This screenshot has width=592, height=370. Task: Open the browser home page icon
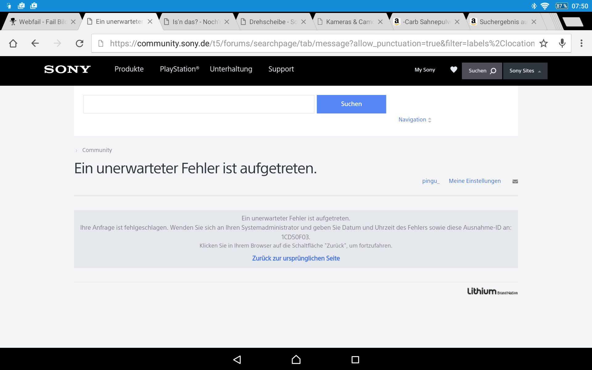pyautogui.click(x=13, y=43)
